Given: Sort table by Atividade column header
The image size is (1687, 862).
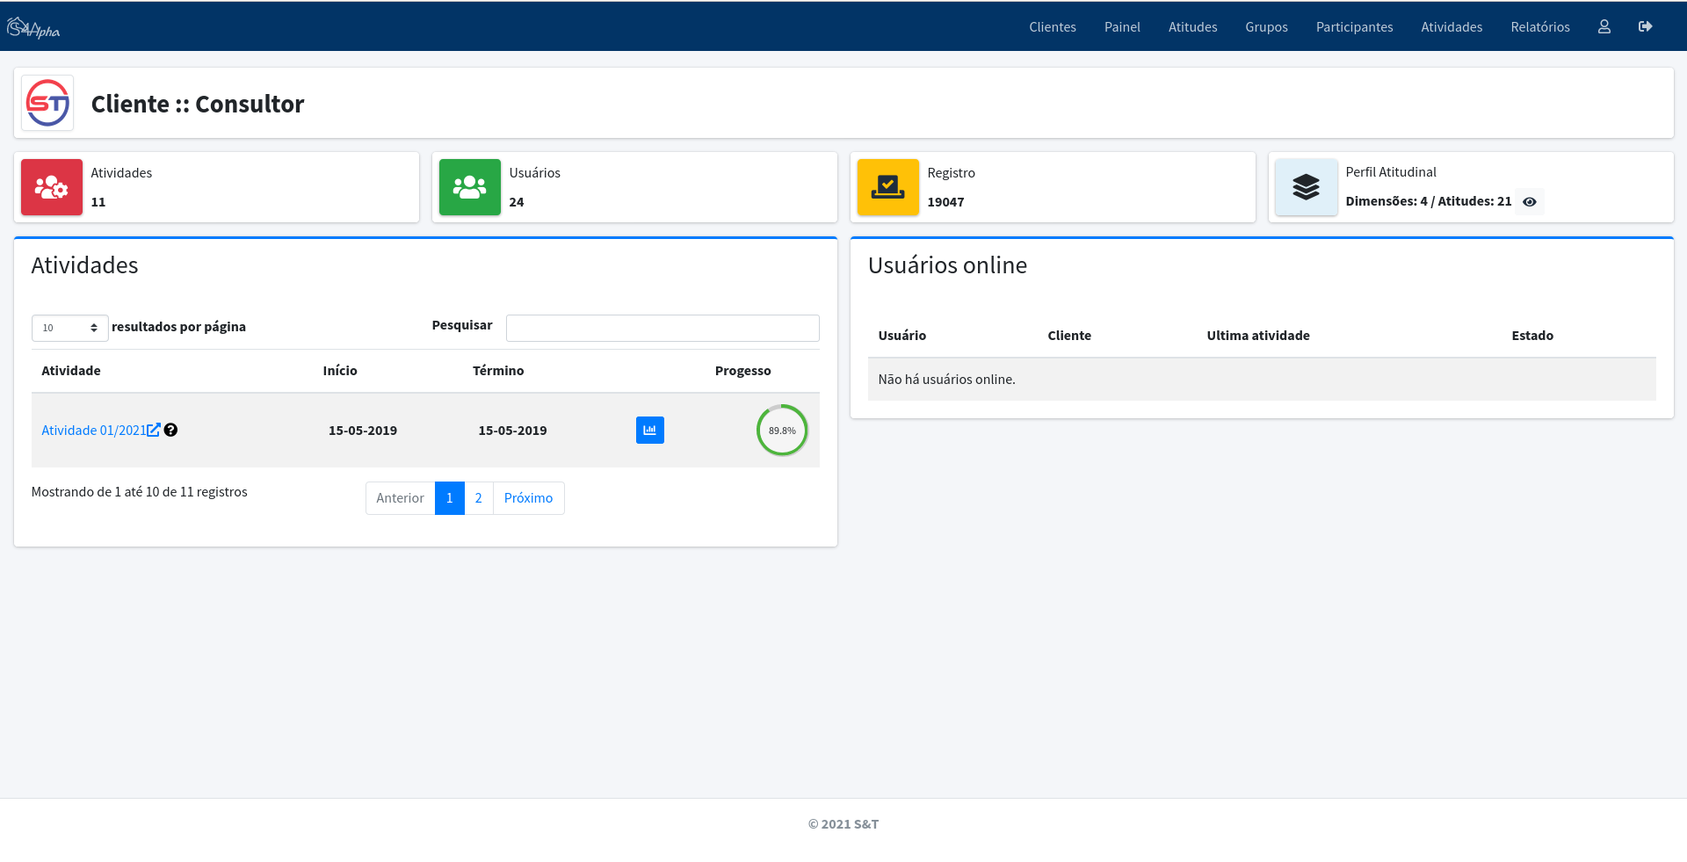Looking at the screenshot, I should 71,371.
